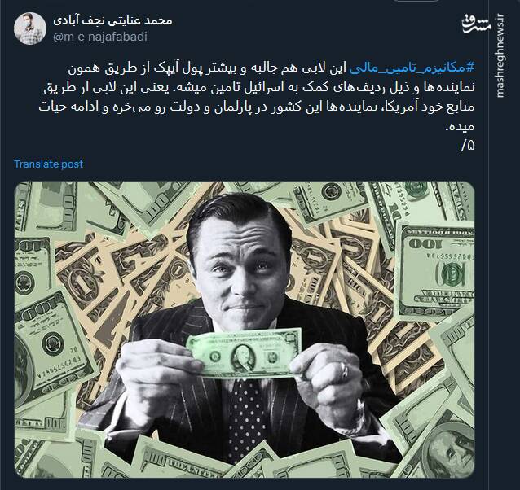Image resolution: width=520 pixels, height=490 pixels.
Task: Click the hundred-dollar bill held in hands
Action: coord(244,353)
